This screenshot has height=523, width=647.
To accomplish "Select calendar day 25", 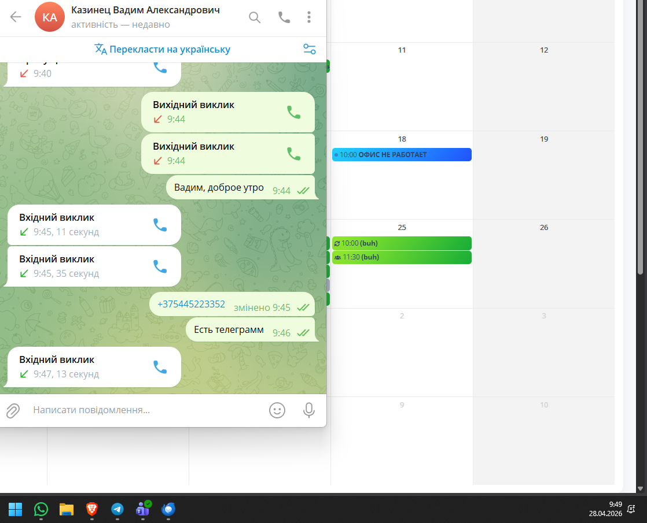I will pos(402,228).
